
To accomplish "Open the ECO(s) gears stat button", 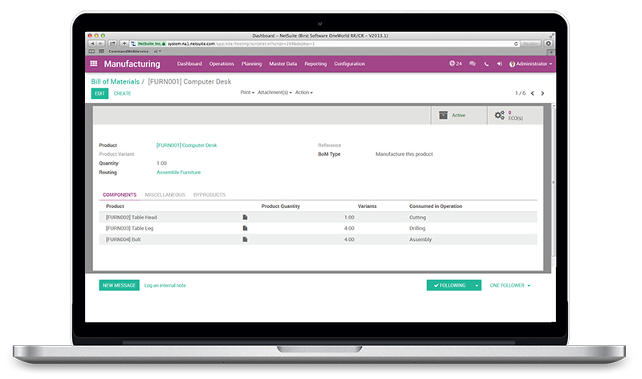I will (x=514, y=116).
